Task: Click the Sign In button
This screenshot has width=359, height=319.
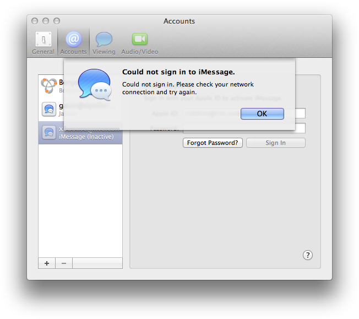Action: 276,143
